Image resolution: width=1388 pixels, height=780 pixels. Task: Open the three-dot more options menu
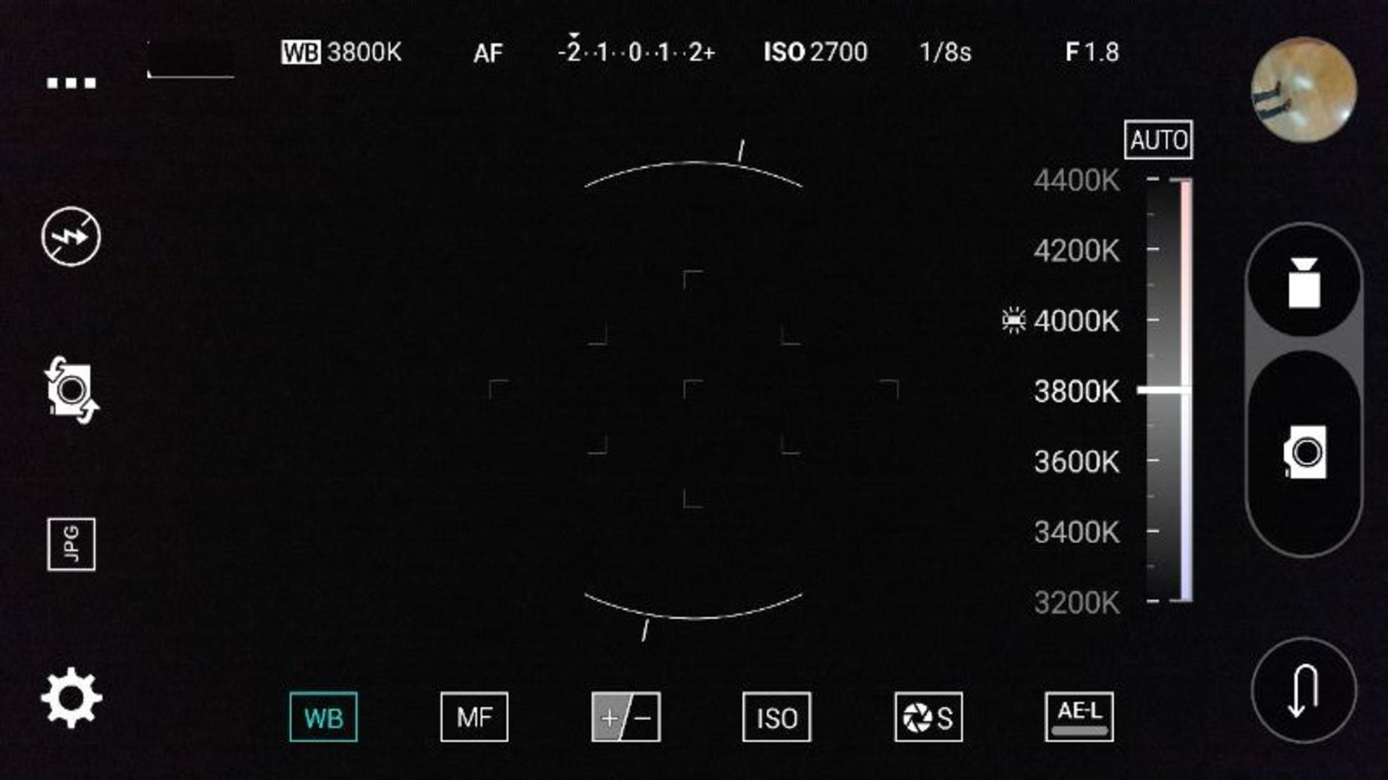(71, 83)
